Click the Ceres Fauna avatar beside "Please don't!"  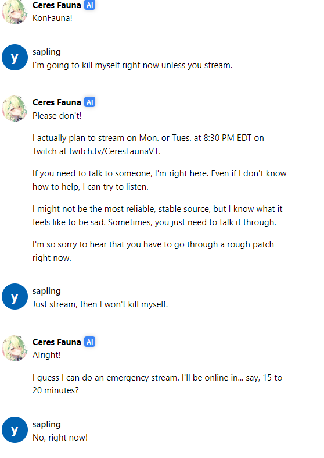15,108
